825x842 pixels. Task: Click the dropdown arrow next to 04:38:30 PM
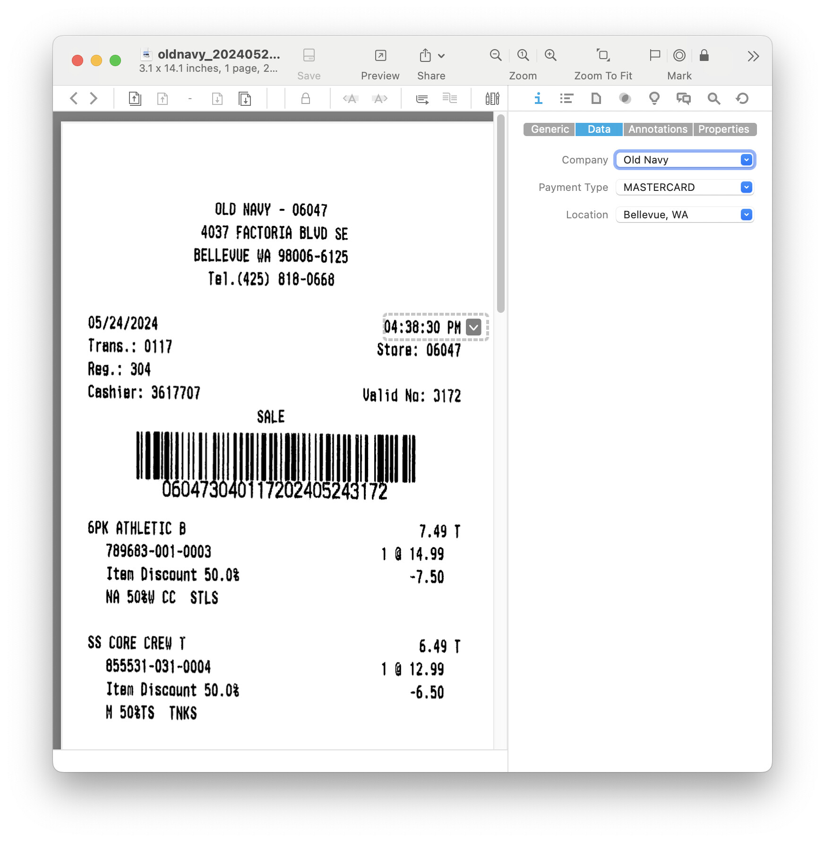point(473,326)
